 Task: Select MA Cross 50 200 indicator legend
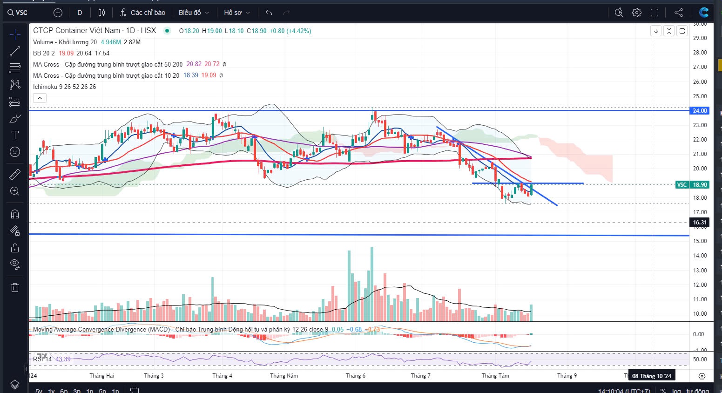tap(108, 64)
